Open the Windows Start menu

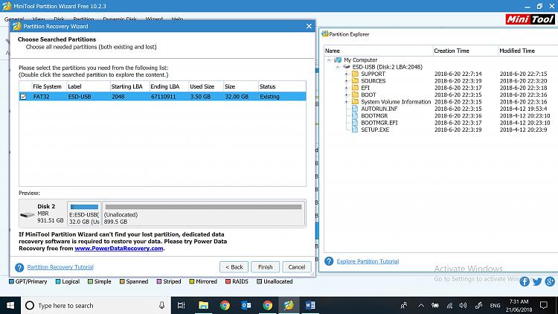click(x=10, y=306)
